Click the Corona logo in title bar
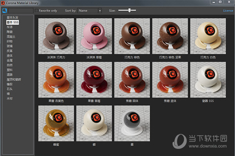 (3, 3)
